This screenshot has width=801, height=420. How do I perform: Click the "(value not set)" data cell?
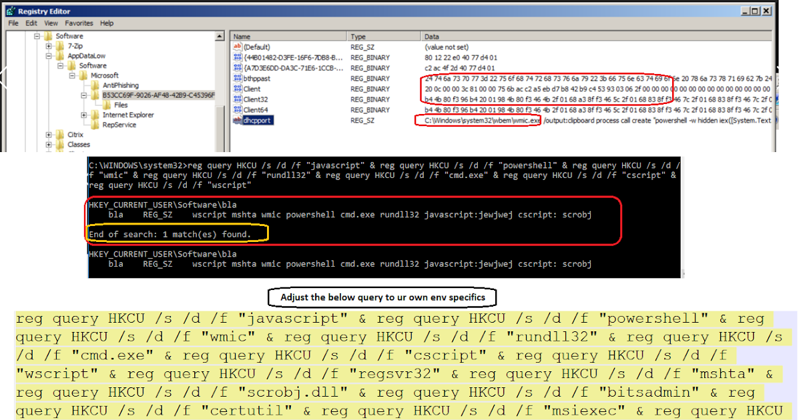[x=447, y=47]
